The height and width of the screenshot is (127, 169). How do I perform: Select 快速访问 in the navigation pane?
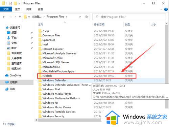tap(15, 27)
